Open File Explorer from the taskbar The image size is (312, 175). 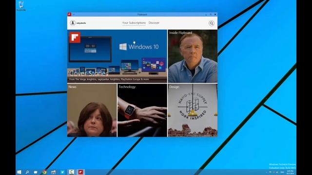53,172
